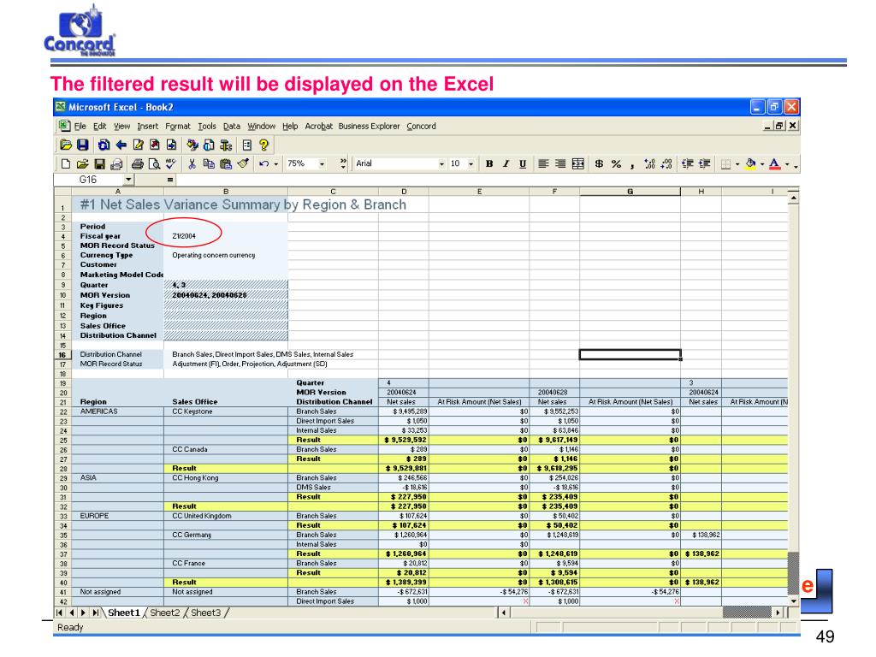The image size is (876, 657).
Task: Open the Fill Color dropdown arrow
Action: (762, 163)
